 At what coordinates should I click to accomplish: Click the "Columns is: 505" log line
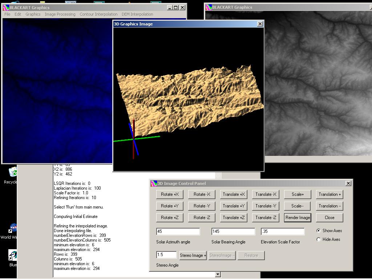pyautogui.click(x=68, y=259)
